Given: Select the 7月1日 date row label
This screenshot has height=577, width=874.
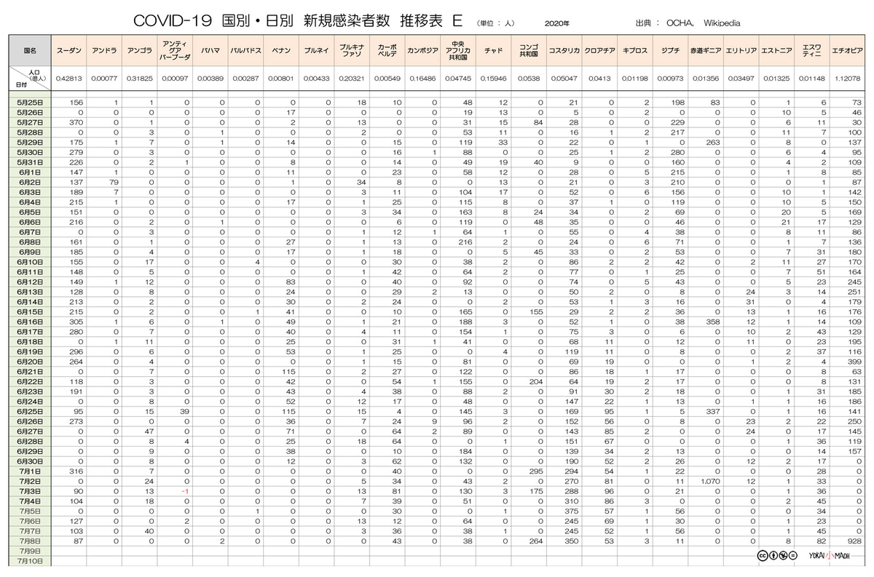Looking at the screenshot, I should click(x=30, y=471).
